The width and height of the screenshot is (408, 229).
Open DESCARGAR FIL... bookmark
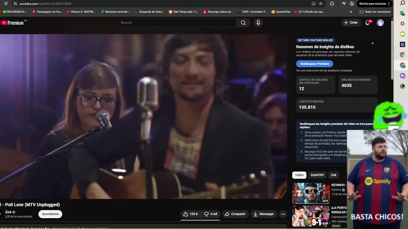click(x=14, y=12)
